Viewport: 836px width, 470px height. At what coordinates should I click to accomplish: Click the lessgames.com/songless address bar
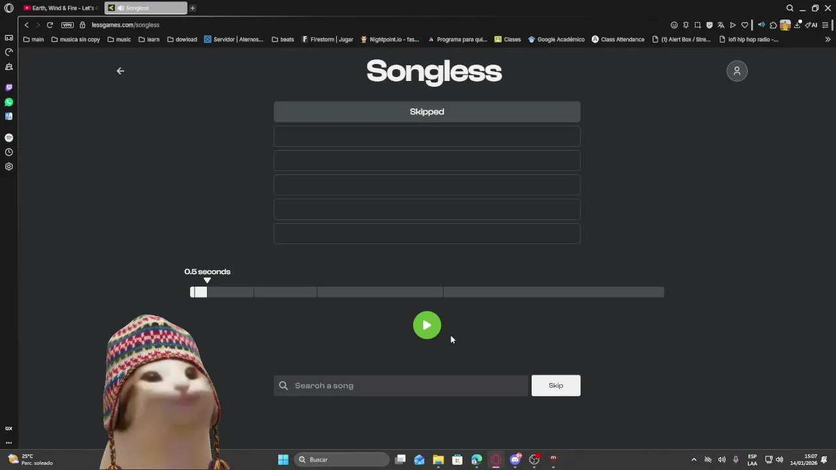click(x=125, y=25)
